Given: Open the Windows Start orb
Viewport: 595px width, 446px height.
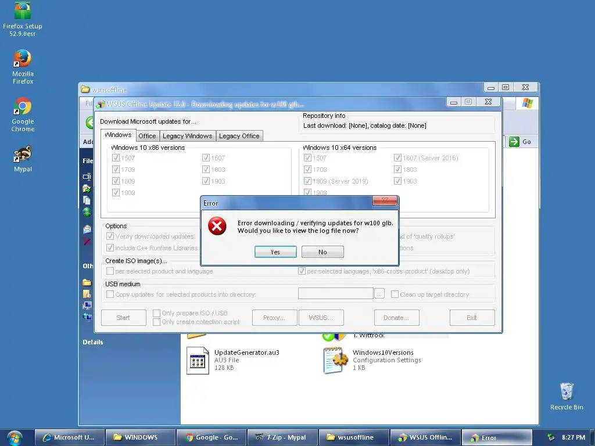Looking at the screenshot, I should [14, 438].
